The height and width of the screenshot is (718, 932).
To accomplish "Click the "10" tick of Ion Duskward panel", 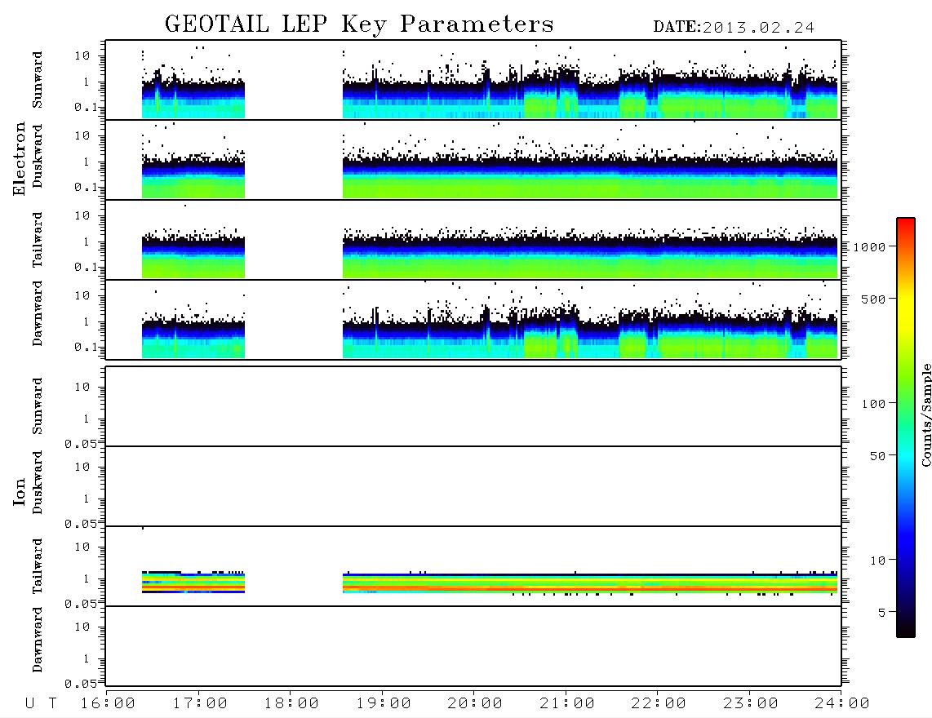I will point(82,468).
